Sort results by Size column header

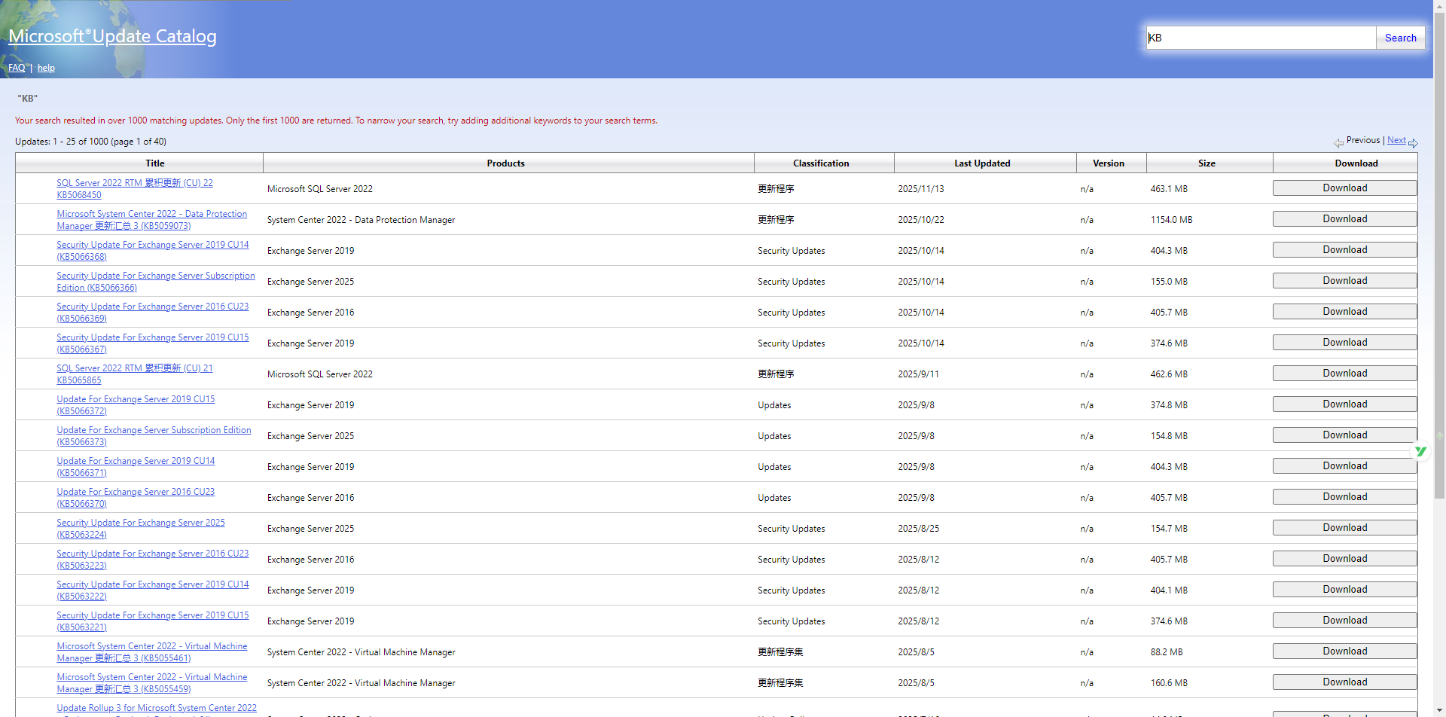[x=1207, y=163]
